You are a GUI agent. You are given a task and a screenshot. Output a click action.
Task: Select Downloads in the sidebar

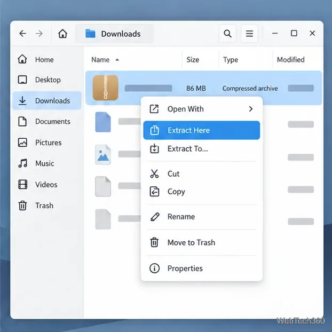click(47, 100)
